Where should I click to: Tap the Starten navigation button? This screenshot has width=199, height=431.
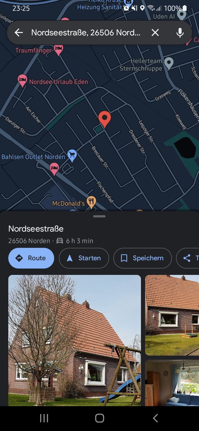click(84, 258)
